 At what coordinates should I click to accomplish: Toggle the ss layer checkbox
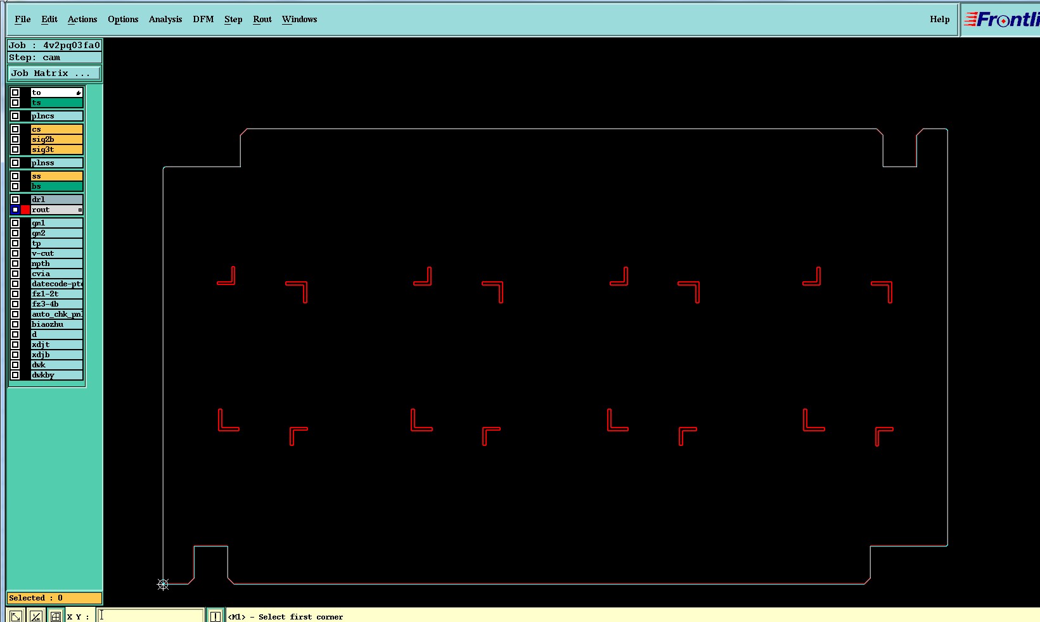coord(15,176)
